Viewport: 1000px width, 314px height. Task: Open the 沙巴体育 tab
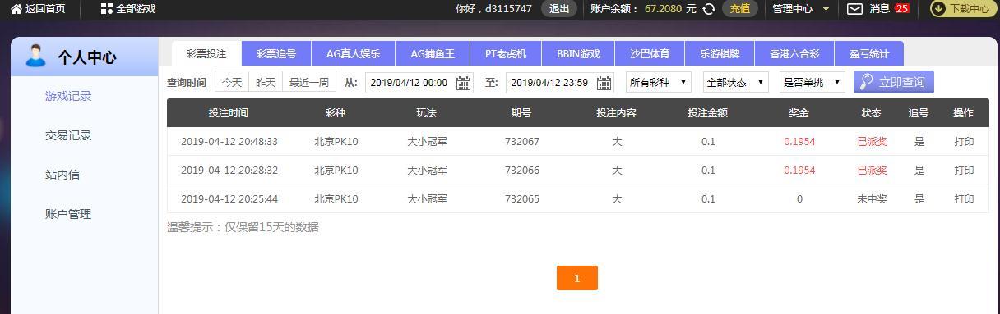[x=650, y=54]
